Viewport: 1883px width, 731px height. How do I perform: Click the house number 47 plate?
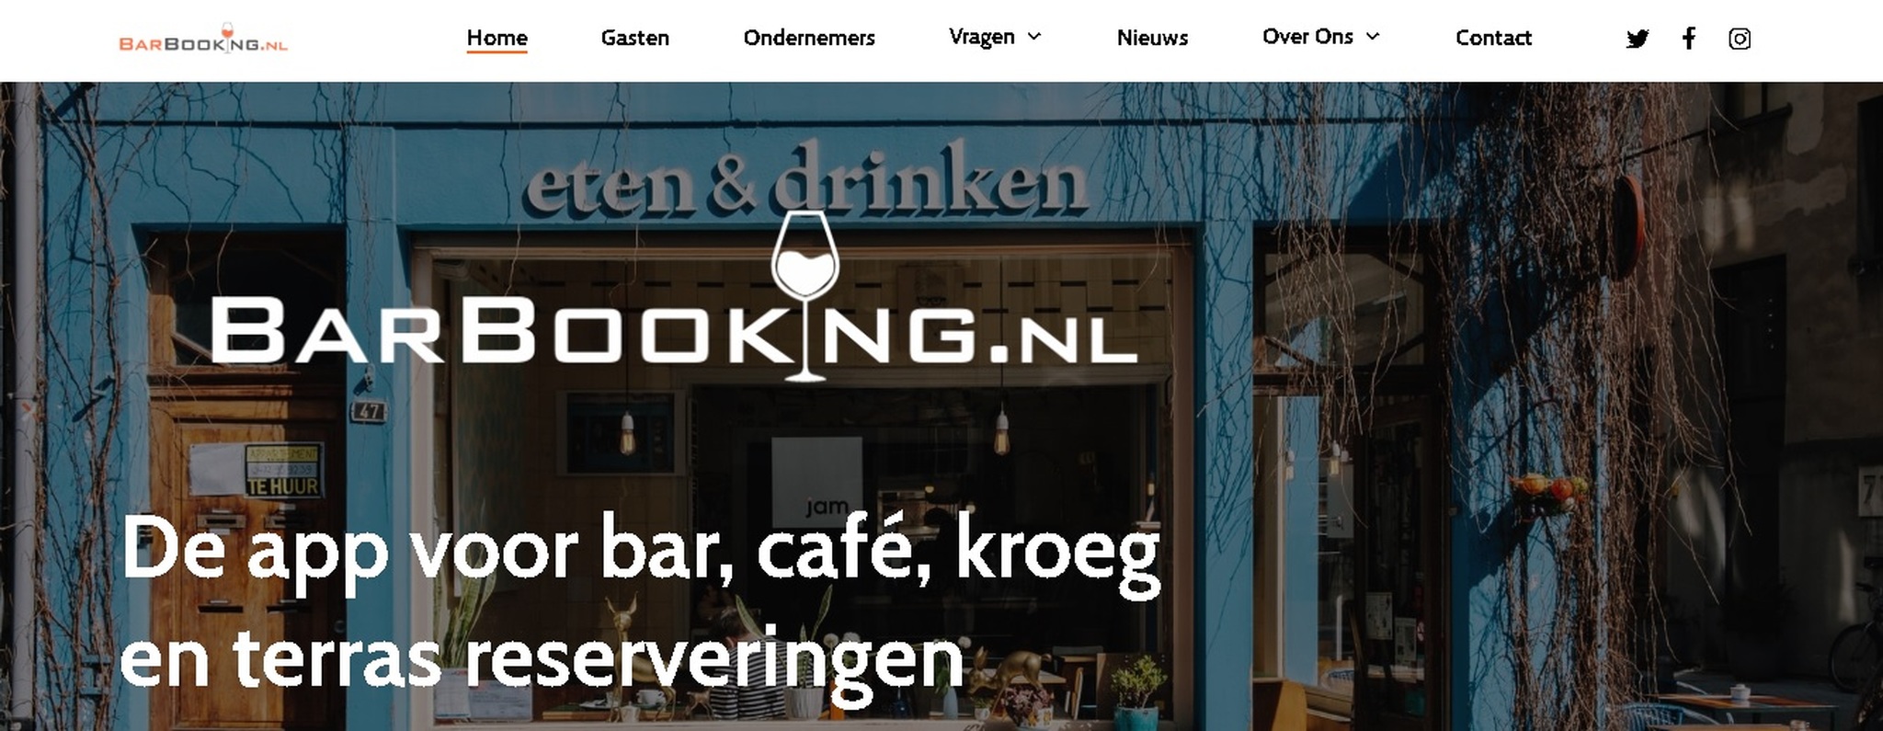tap(368, 411)
